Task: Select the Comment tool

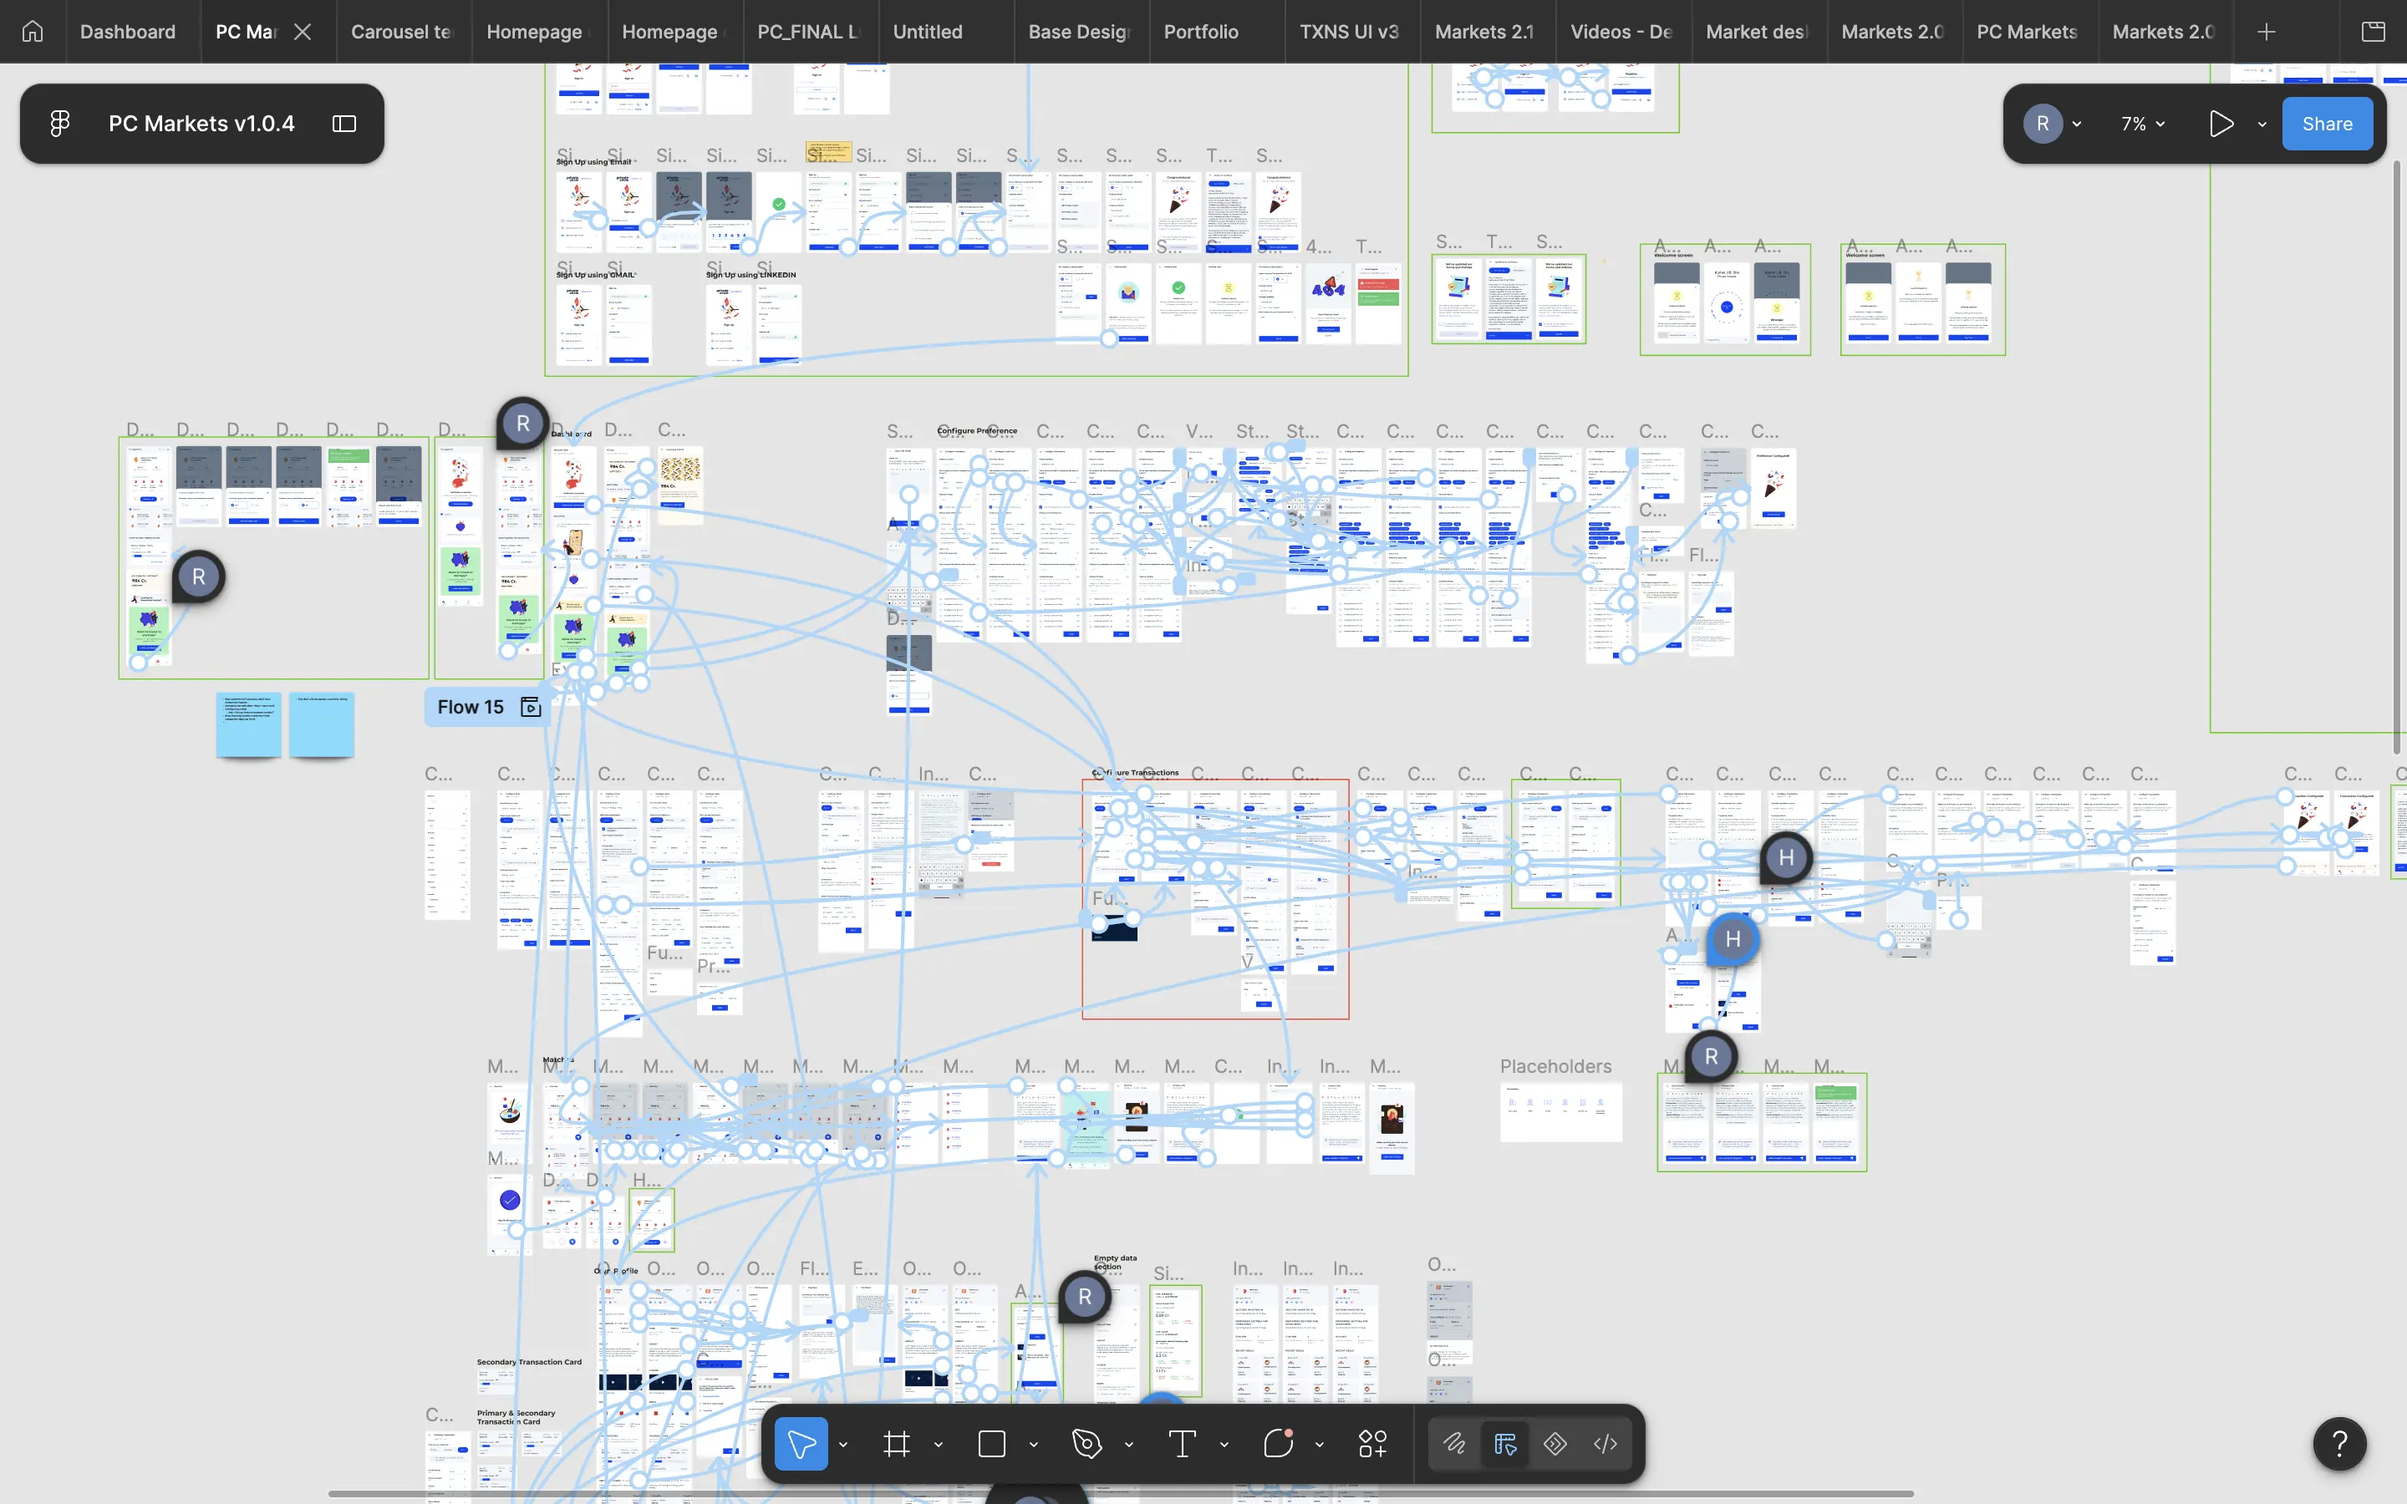Action: [1278, 1443]
